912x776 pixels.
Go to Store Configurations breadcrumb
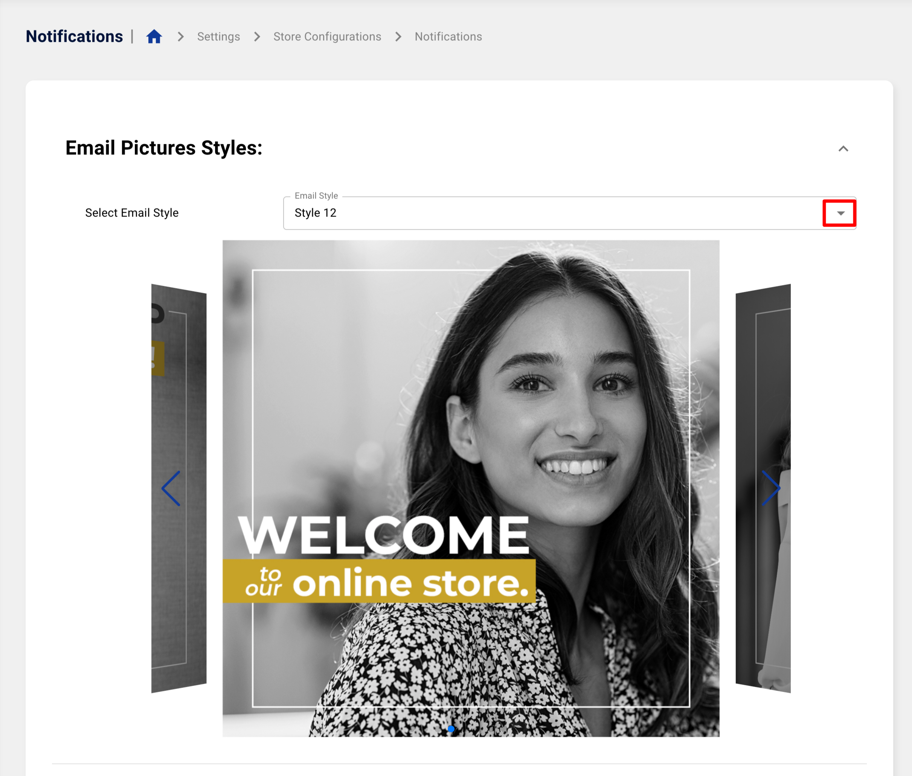point(327,37)
